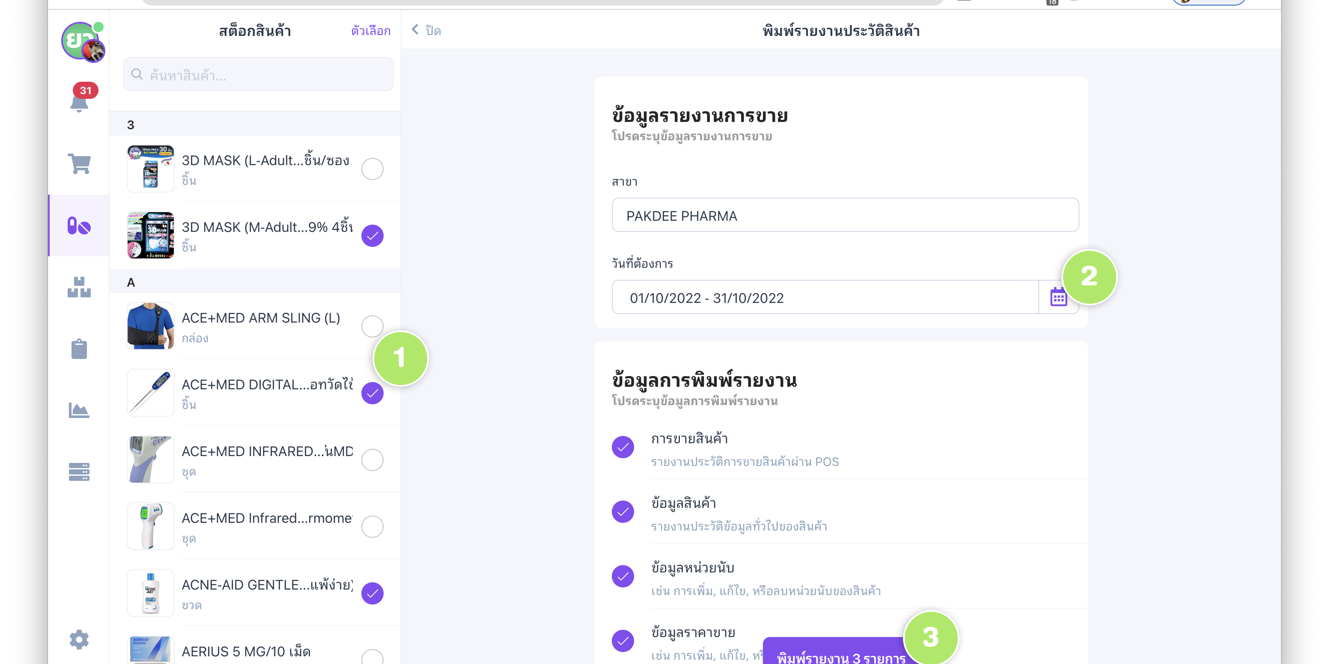
Task: Open the notifications bell icon
Action: (79, 102)
